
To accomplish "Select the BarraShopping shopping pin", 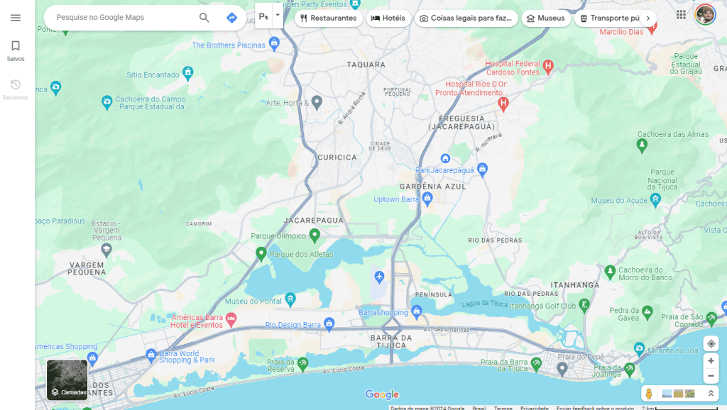I will pos(416,311).
